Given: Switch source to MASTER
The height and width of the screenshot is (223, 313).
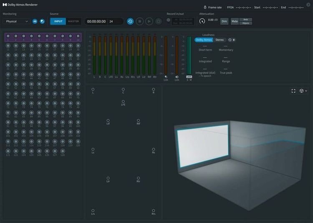Looking at the screenshot, I should tap(73, 21).
